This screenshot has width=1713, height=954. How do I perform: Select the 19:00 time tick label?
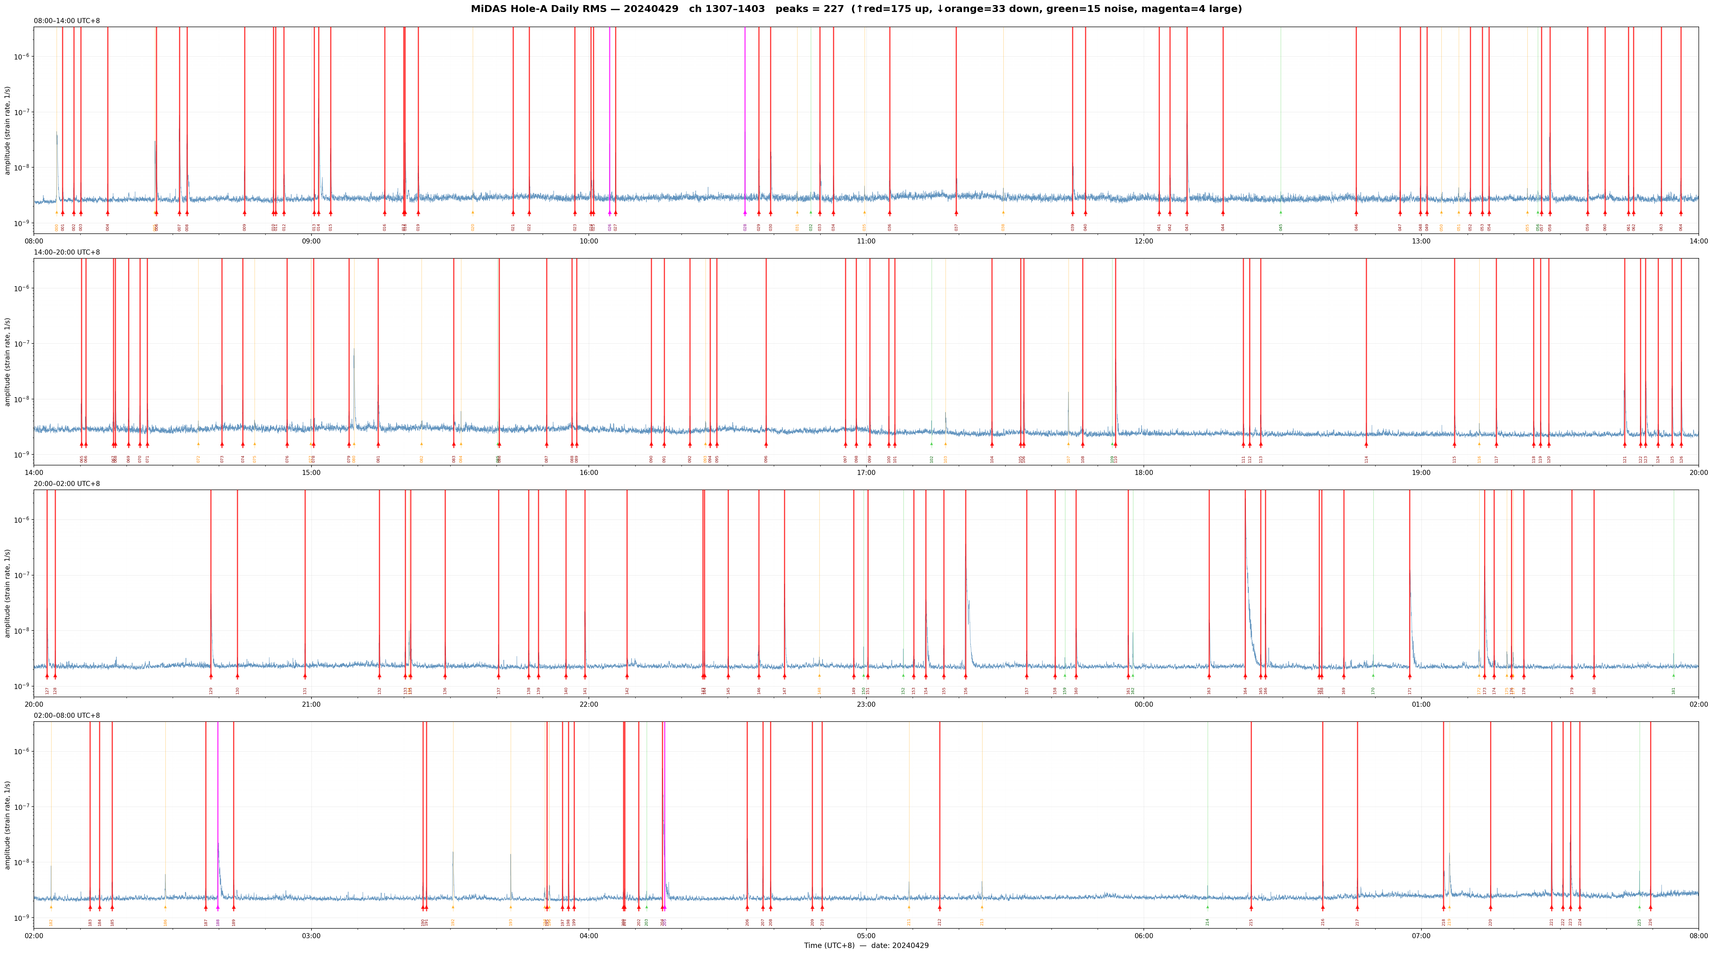click(1421, 473)
